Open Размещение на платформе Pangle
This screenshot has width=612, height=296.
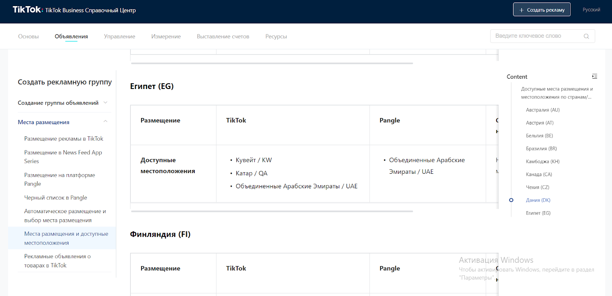(60, 179)
